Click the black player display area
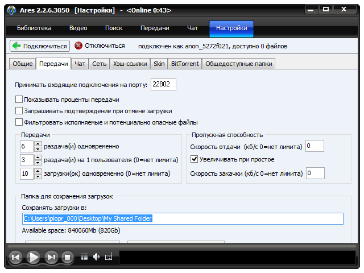364x273 pixels. point(237,257)
